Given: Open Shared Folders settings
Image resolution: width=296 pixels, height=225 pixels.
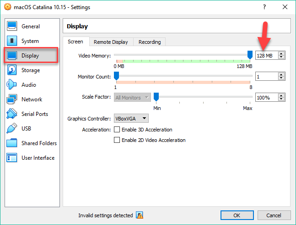Looking at the screenshot, I should coord(38,143).
